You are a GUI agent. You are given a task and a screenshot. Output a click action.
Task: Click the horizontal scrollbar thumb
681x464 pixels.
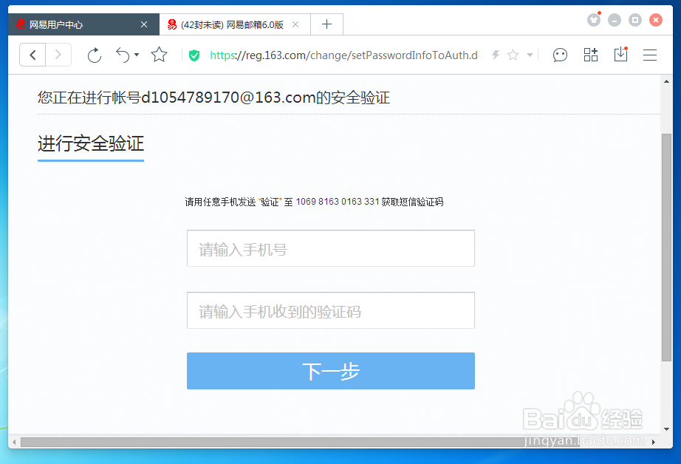pos(300,442)
